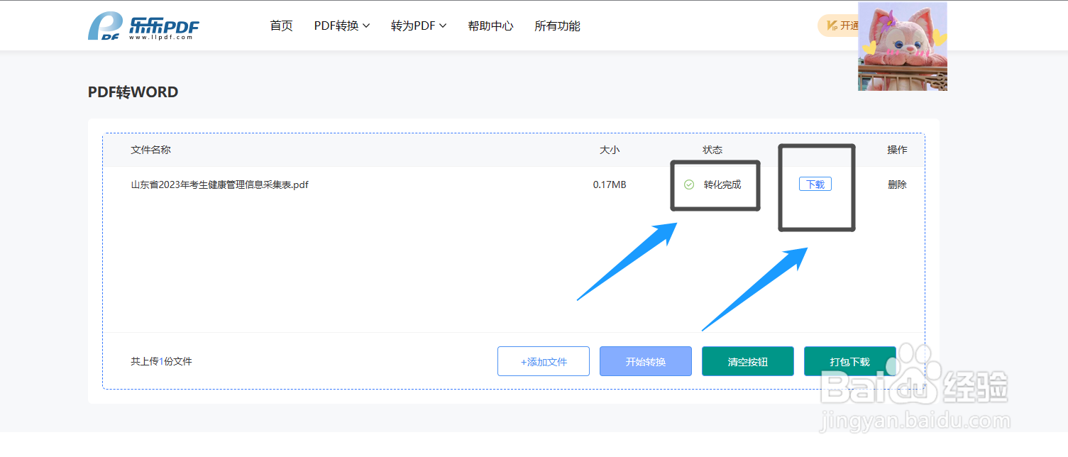Delete the file via 删除 link
Screen dimensions: 1068x457
[897, 185]
